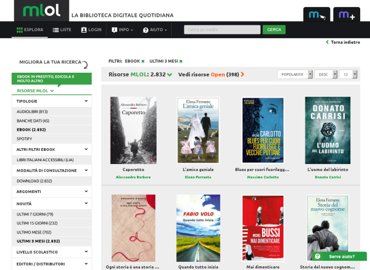Open Bussi Mai dimenticare book cover

click(x=263, y=228)
